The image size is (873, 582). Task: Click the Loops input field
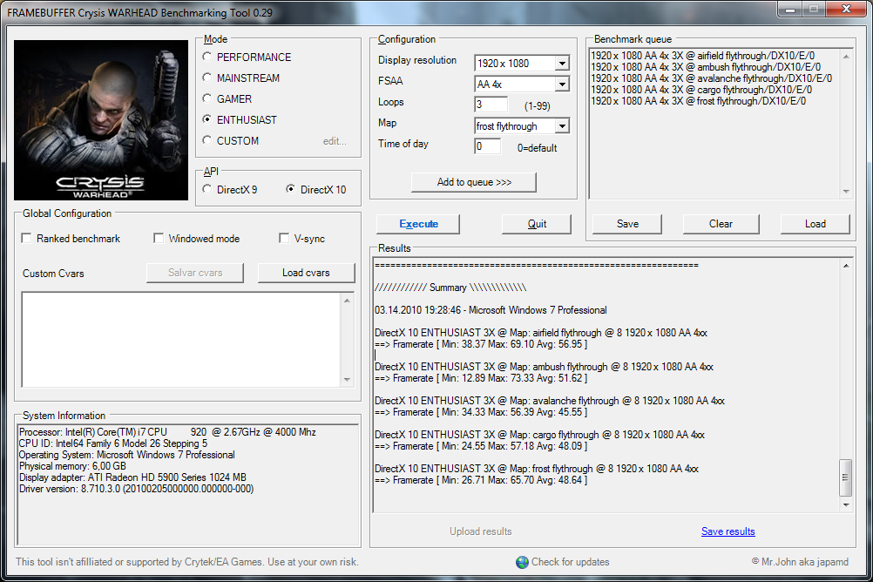(491, 105)
